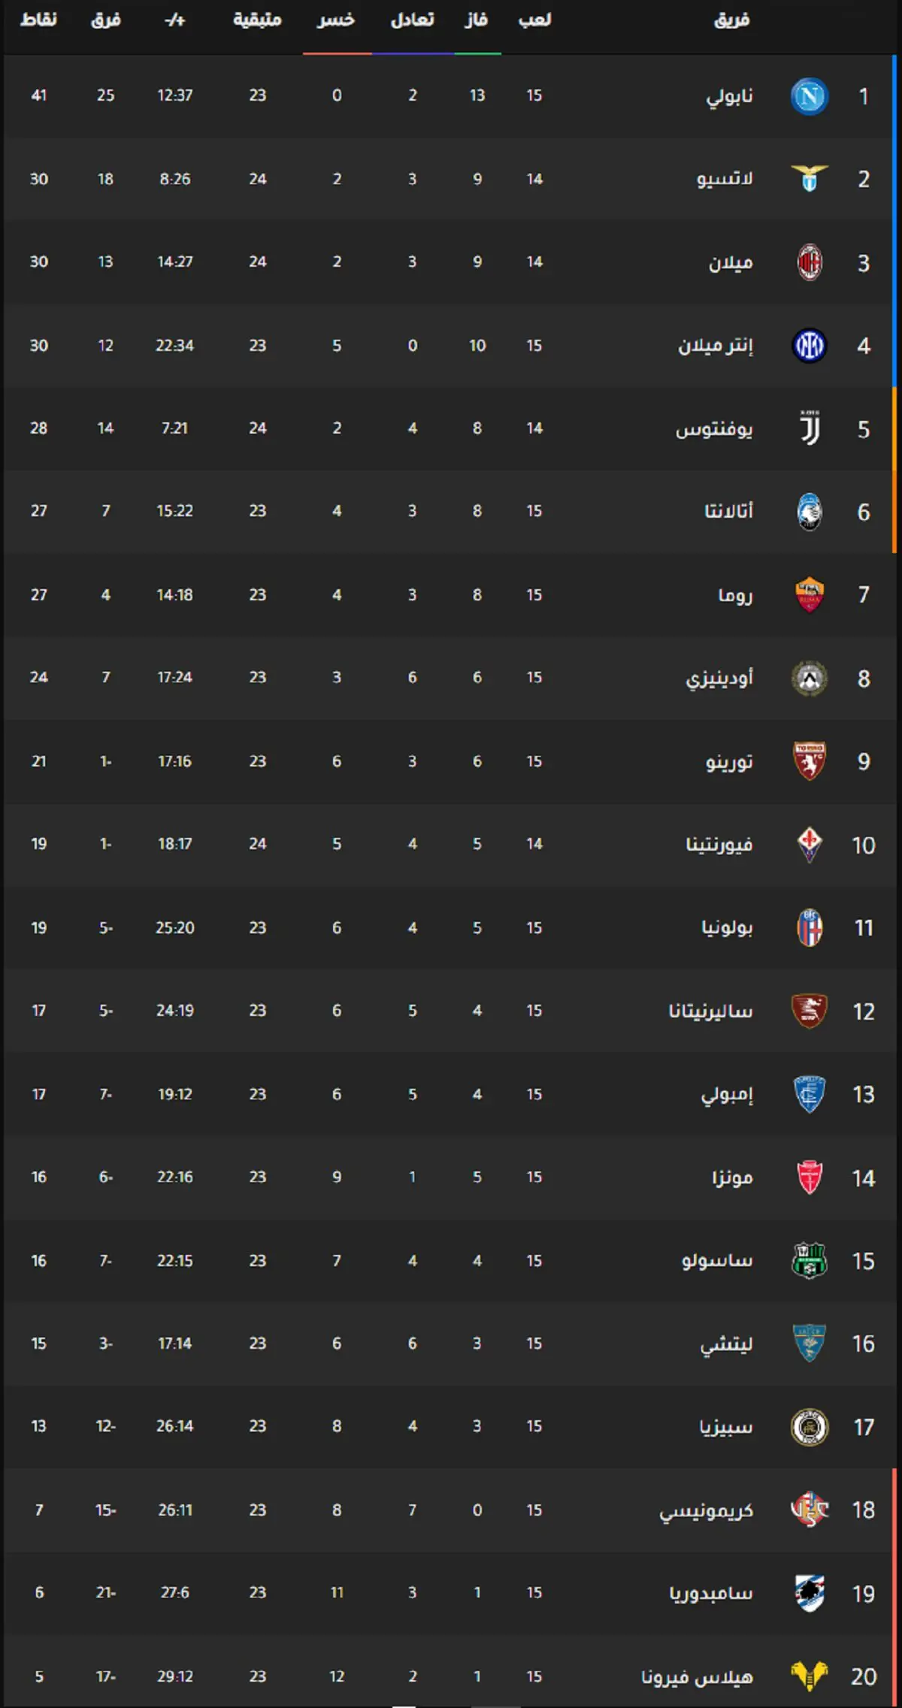Open the ساليرنيتانا team link
The image size is (902, 1708).
710,1011
